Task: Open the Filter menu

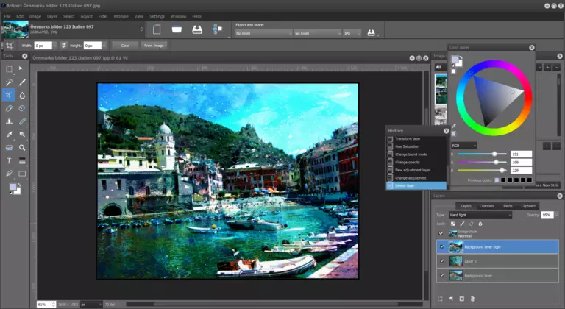Action: [x=103, y=15]
